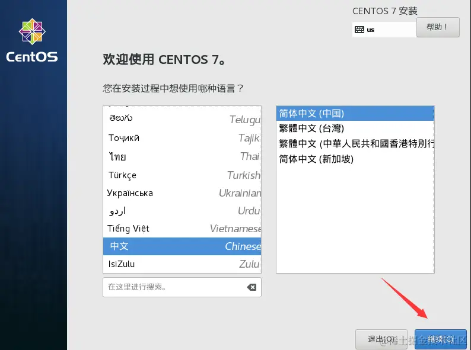Choose Türkçe Turkish language
The height and width of the screenshot is (350, 471).
[182, 175]
